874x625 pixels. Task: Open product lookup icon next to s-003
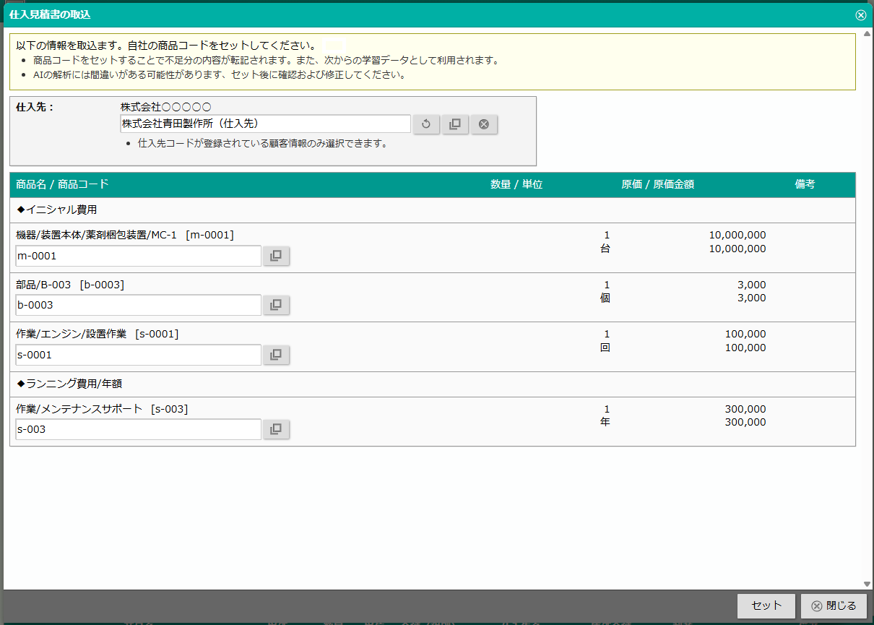tap(276, 429)
